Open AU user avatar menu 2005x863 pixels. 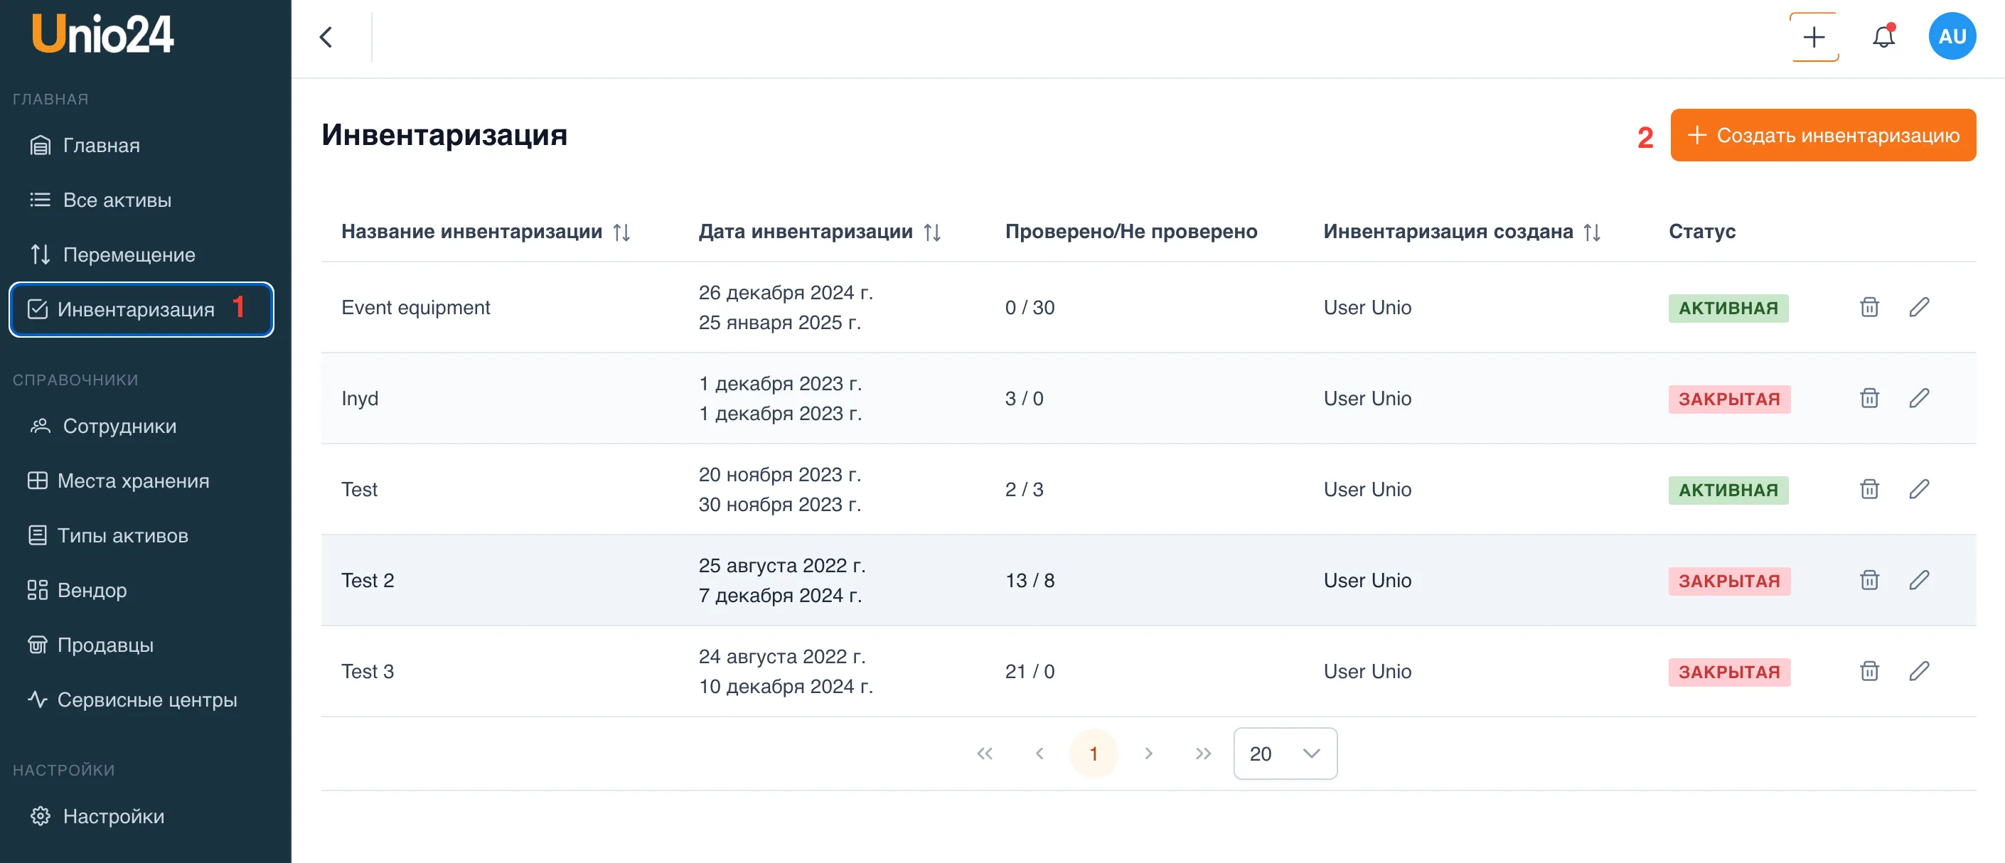[x=1951, y=36]
